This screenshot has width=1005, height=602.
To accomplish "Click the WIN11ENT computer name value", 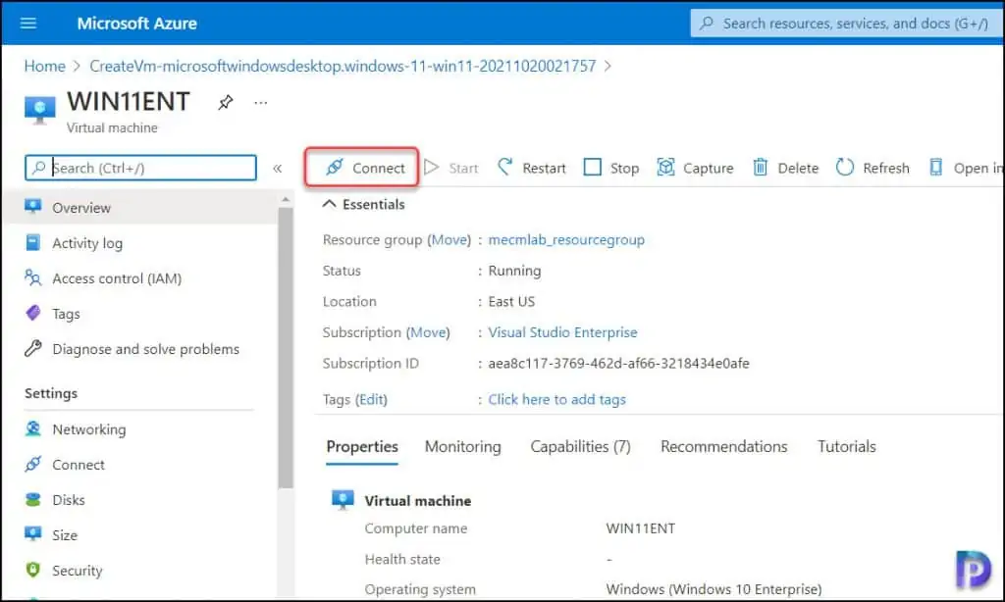I will point(640,528).
